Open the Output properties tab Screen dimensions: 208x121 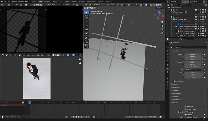pyautogui.click(x=168, y=51)
